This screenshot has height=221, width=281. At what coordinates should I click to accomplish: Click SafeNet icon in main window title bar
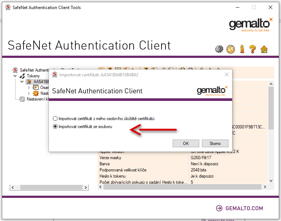click(x=8, y=7)
